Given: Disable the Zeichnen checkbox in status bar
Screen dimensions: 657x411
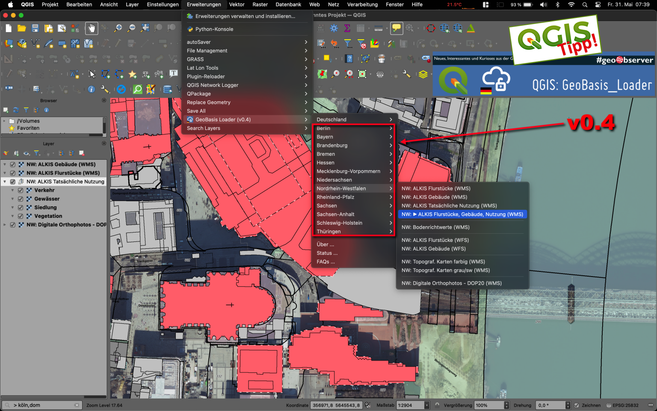Looking at the screenshot, I should [x=576, y=405].
